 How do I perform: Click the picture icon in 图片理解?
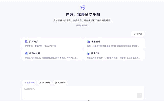(40, 83)
